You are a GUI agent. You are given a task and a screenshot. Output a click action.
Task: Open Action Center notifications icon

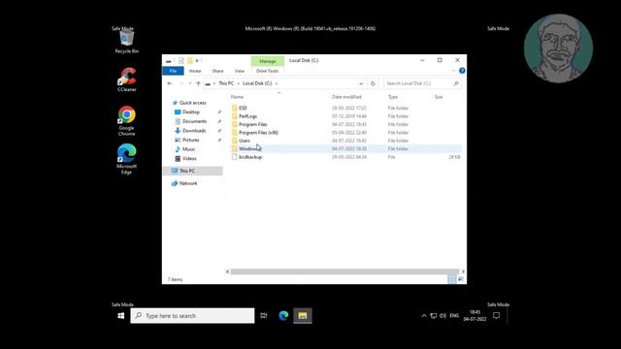click(496, 316)
